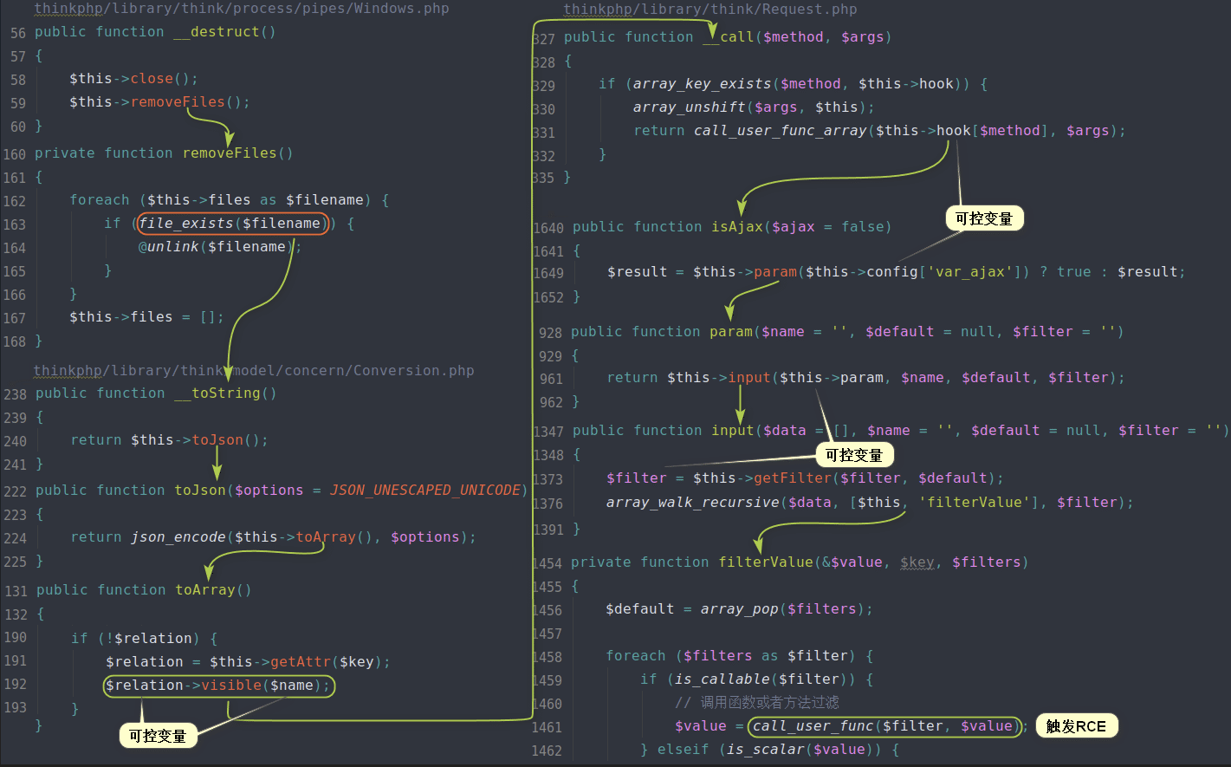Click toArray function definition on line 131
Screen dimensions: 1231x767
pos(205,590)
